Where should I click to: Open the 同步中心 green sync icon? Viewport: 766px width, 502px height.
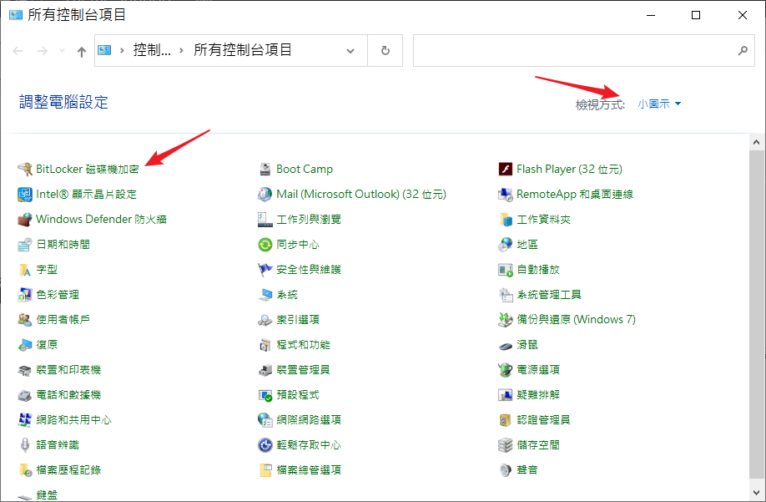click(x=265, y=245)
